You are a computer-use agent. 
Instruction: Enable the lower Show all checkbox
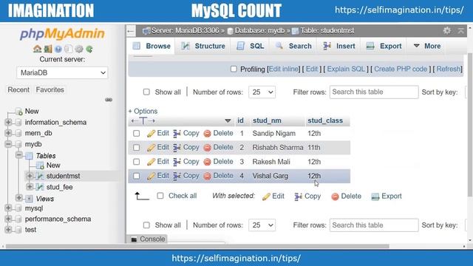(146, 225)
